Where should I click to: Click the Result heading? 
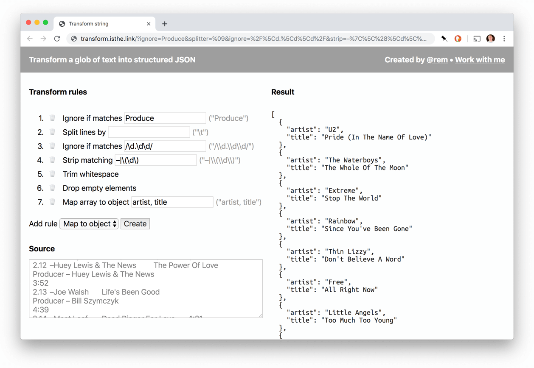click(x=283, y=92)
